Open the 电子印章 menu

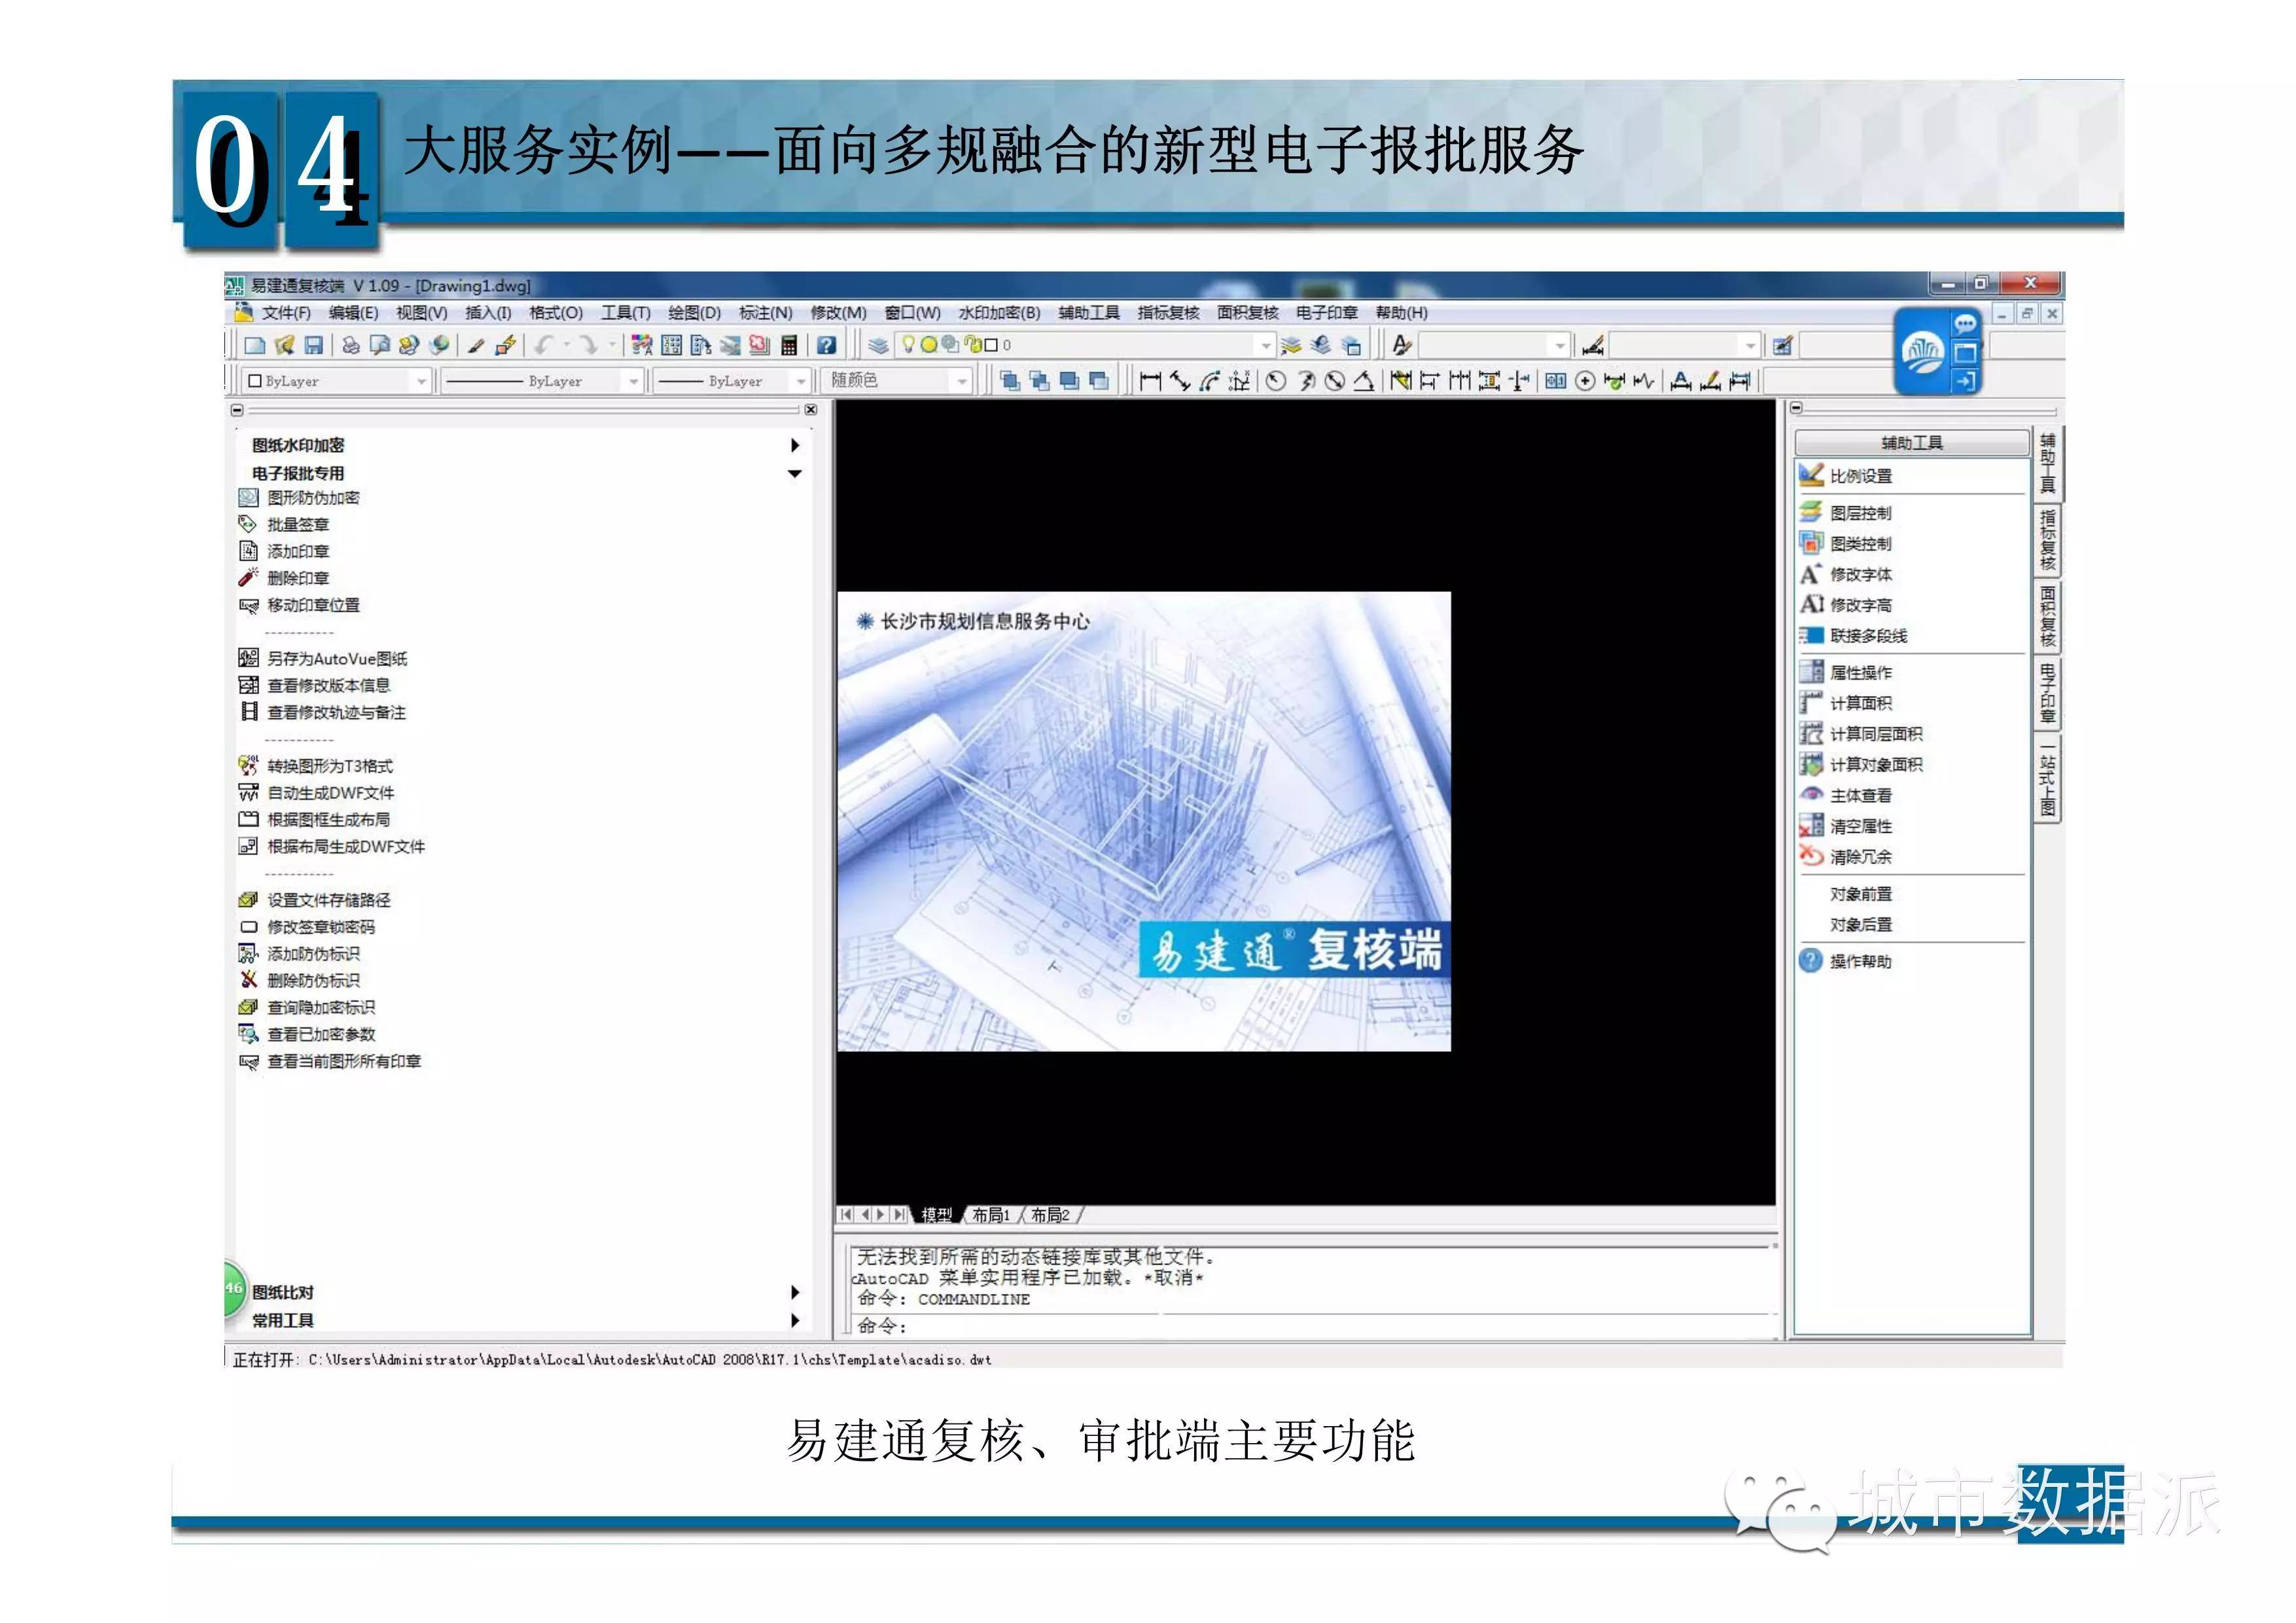[x=1327, y=313]
